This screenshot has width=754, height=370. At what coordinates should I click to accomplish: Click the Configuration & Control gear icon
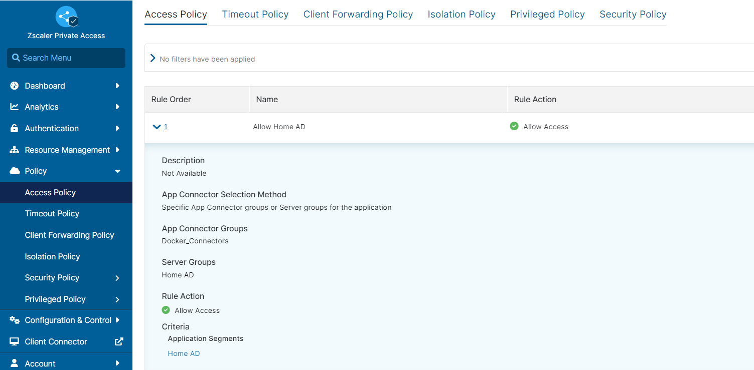point(14,320)
